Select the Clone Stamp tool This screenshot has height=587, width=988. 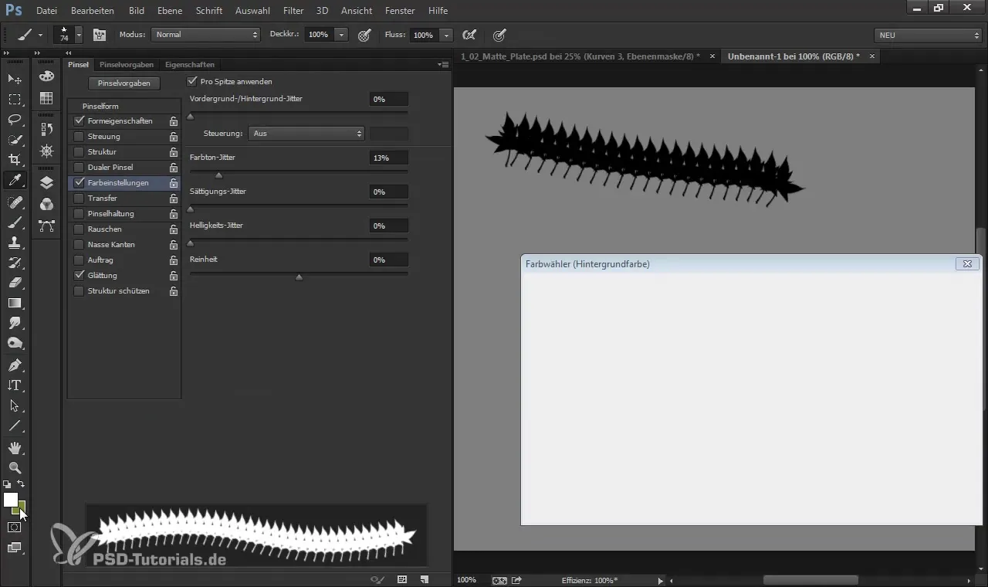[15, 243]
